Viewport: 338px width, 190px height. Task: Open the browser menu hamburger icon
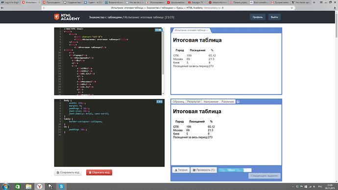321,2
